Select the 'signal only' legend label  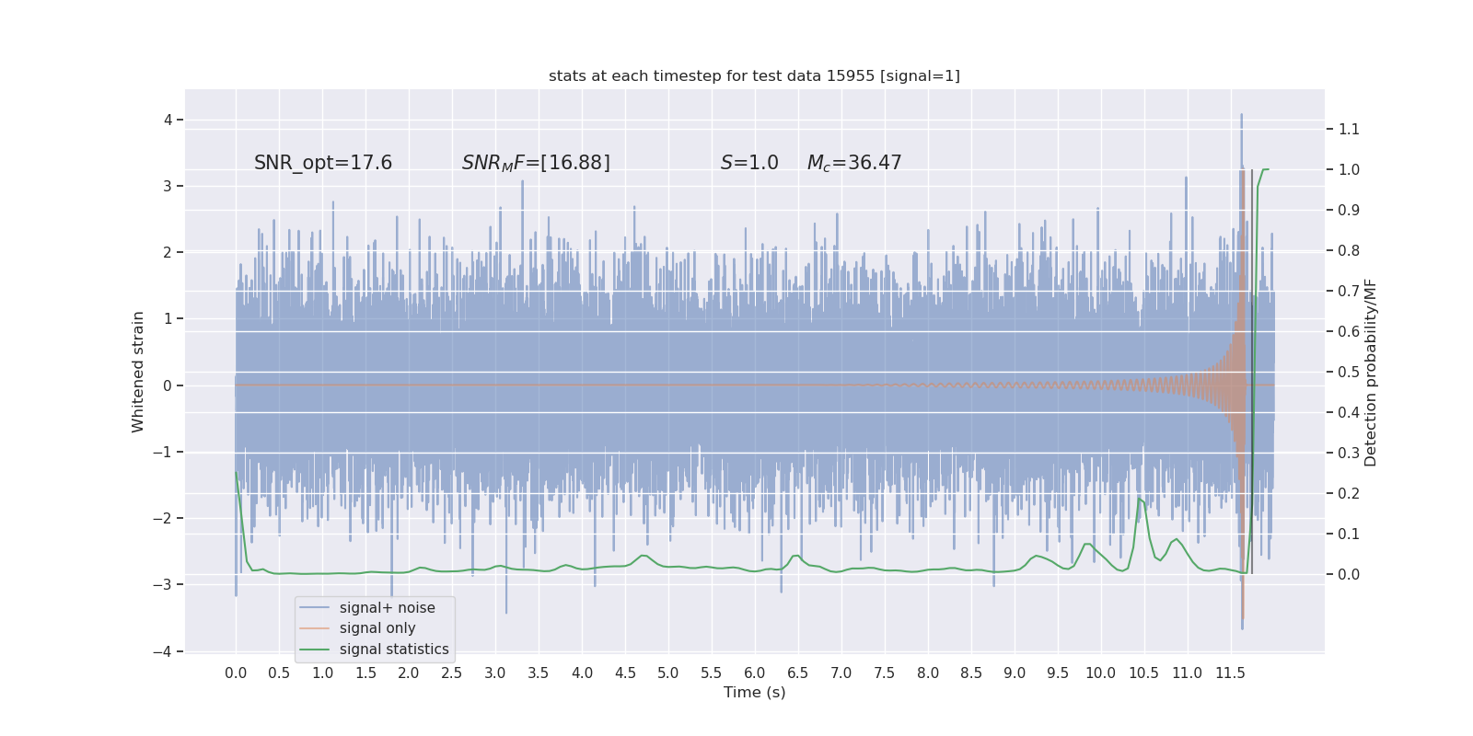[377, 628]
